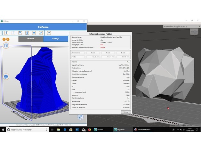Click the Export up-arrow toolbar icon
The image size is (201, 151).
[x=13, y=33]
